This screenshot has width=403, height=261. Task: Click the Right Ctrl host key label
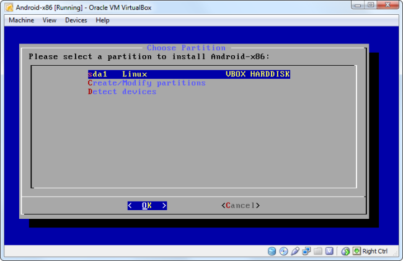point(374,251)
